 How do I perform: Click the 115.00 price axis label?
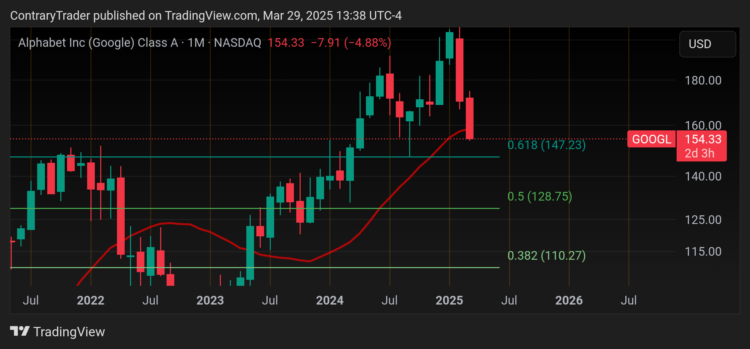(703, 251)
